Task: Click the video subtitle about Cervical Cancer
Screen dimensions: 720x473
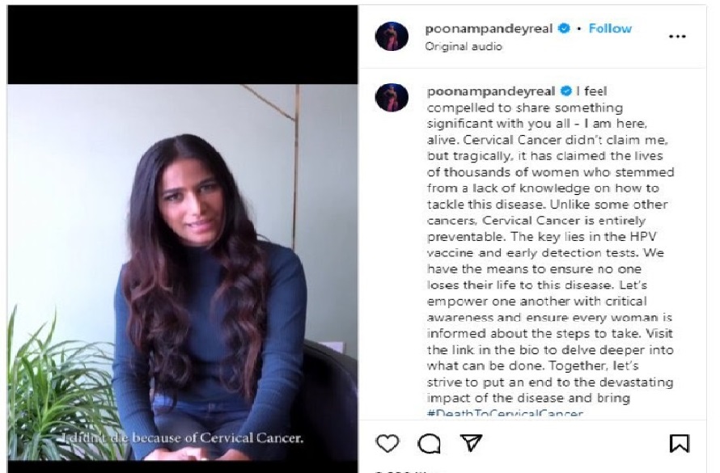Action: [x=183, y=437]
